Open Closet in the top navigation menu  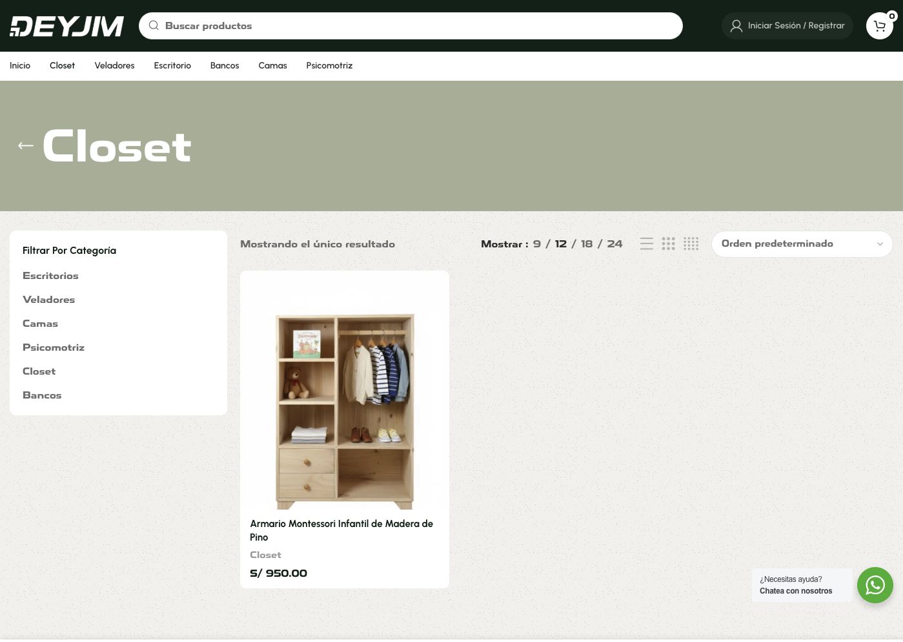(x=62, y=66)
